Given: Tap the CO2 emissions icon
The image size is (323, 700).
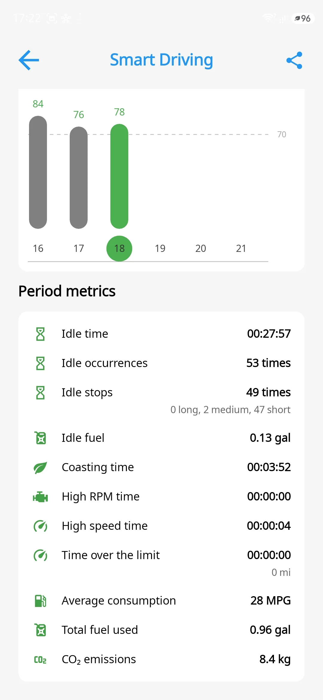Looking at the screenshot, I should coord(40,660).
